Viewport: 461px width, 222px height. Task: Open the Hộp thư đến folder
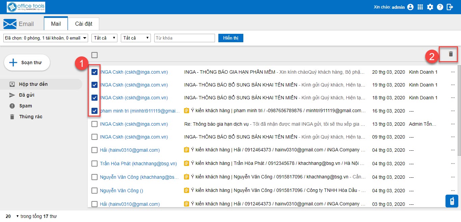tap(41, 84)
